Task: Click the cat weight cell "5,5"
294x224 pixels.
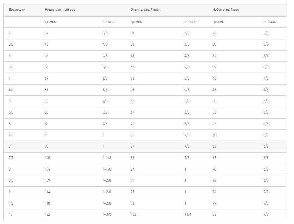Action: pos(11,112)
